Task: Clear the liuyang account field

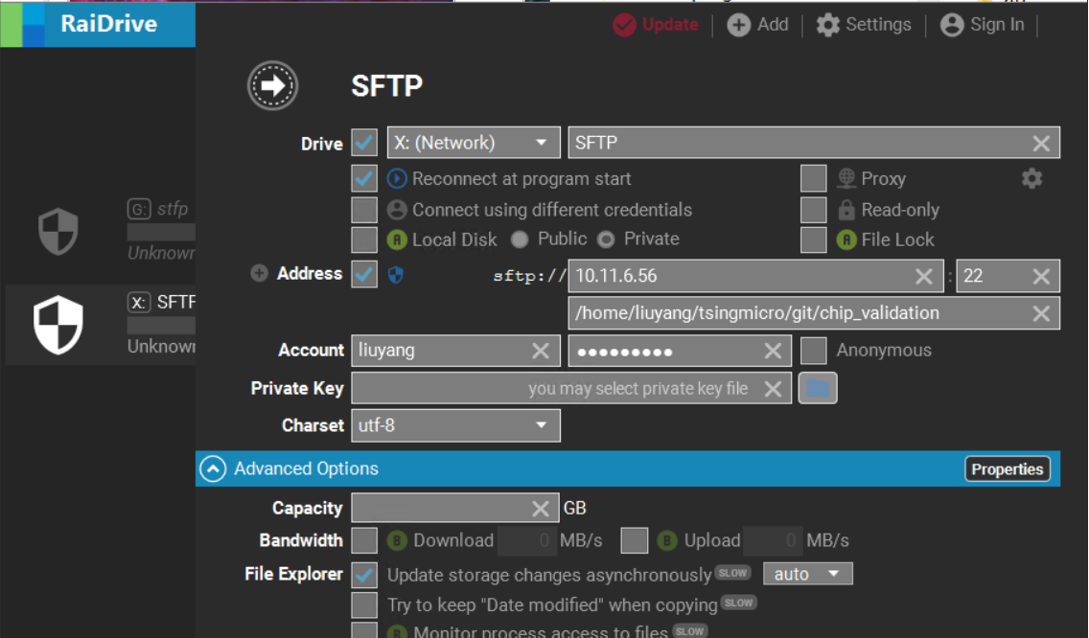Action: pos(541,352)
